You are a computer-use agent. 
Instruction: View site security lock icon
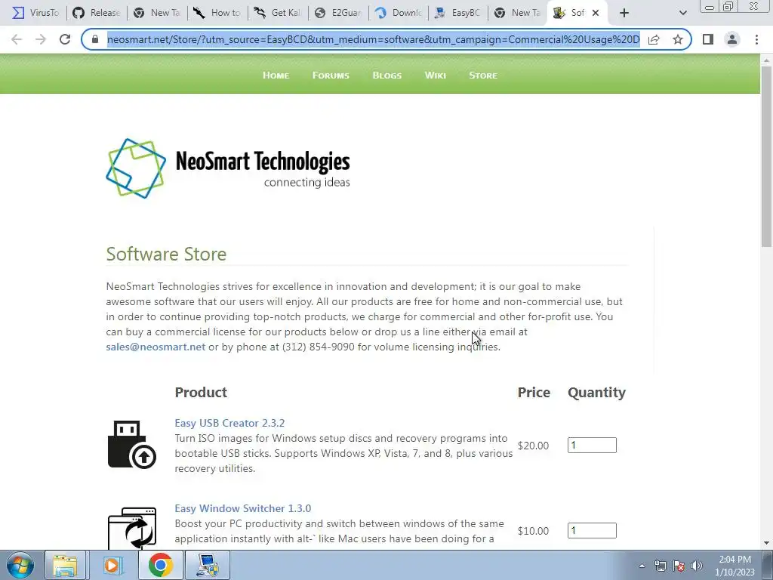click(x=95, y=39)
